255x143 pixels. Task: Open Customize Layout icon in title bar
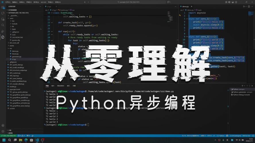(226, 2)
